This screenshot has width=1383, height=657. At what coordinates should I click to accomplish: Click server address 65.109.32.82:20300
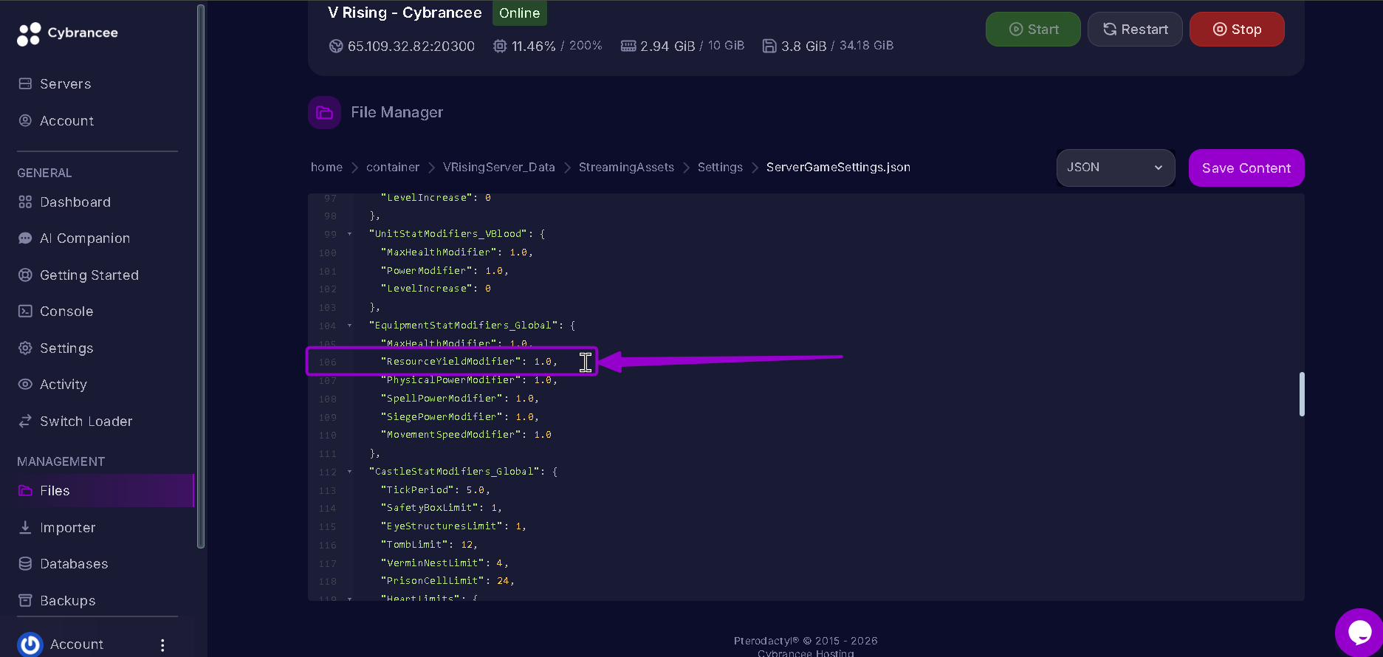click(411, 46)
